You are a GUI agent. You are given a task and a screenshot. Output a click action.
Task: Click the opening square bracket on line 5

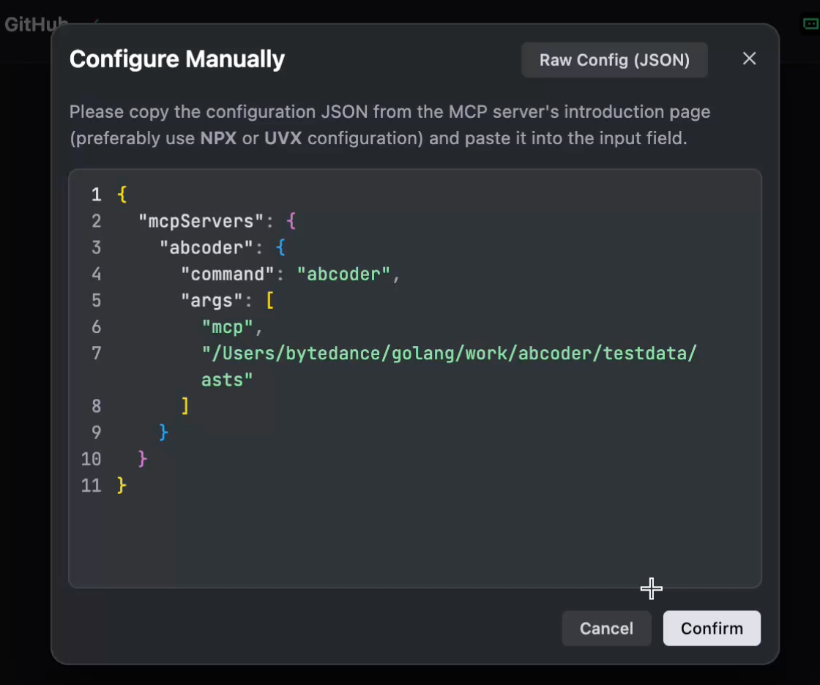(269, 301)
